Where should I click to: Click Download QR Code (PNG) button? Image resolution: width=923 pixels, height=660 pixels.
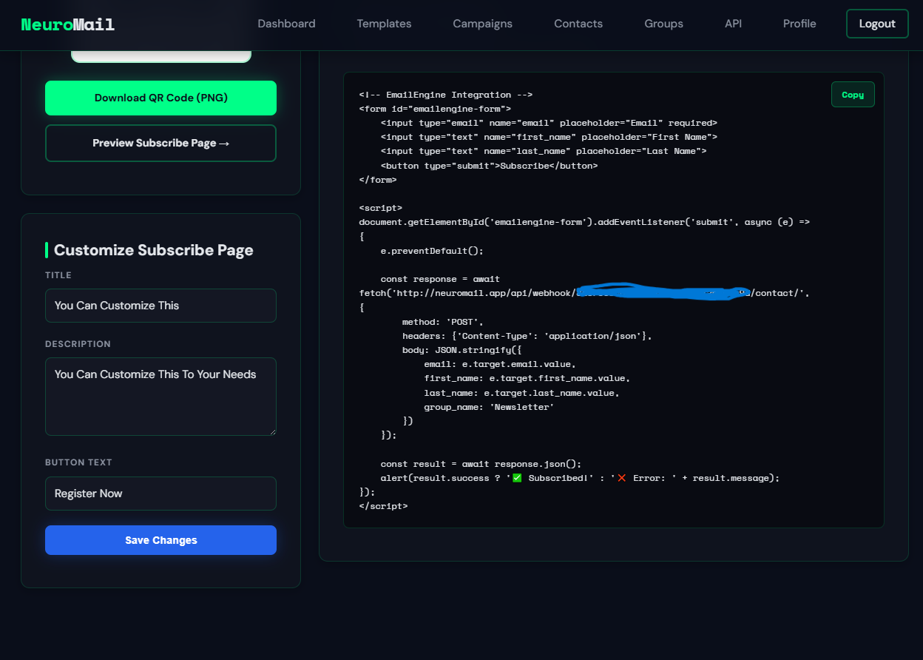pos(160,98)
